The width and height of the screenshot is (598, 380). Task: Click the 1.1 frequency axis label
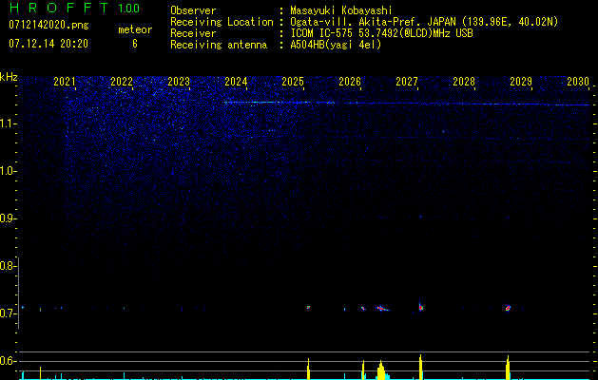(x=8, y=123)
